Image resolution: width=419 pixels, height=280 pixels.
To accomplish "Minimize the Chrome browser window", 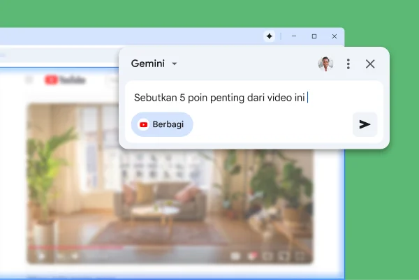I will click(x=294, y=36).
